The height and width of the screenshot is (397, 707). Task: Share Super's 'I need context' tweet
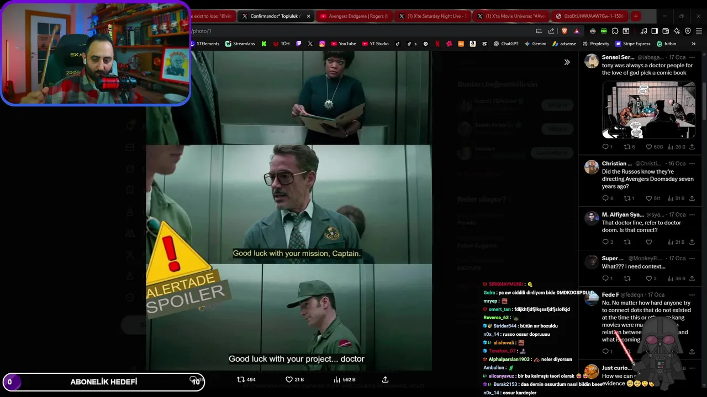coord(692,278)
